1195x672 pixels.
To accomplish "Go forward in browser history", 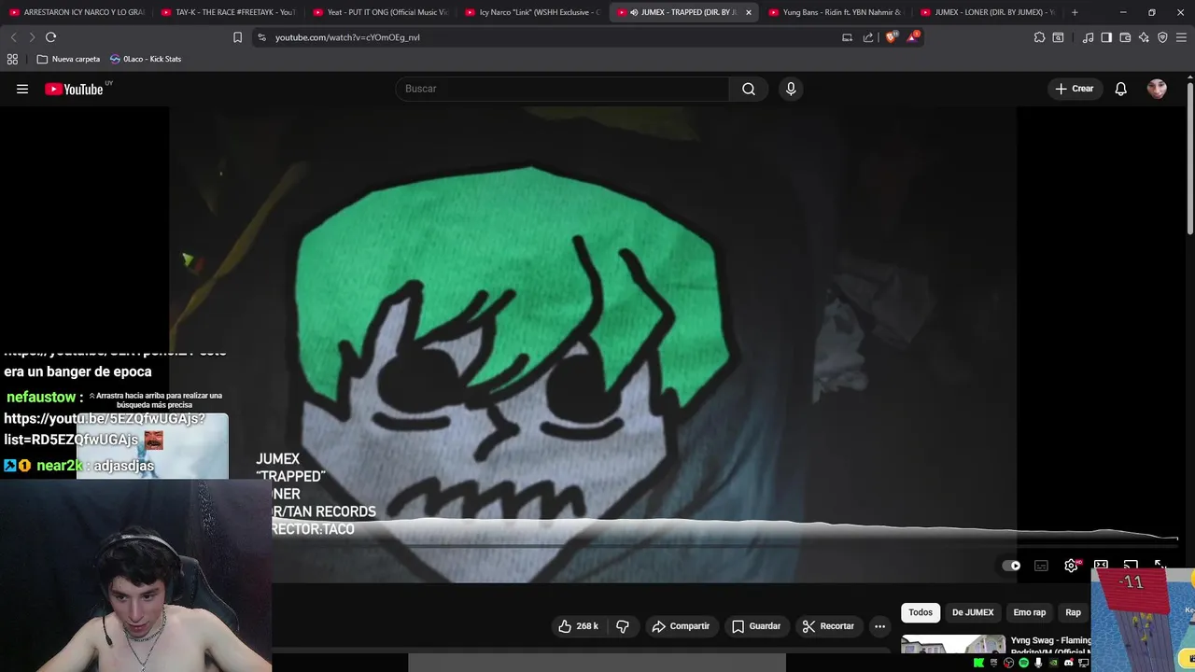I will pos(32,37).
